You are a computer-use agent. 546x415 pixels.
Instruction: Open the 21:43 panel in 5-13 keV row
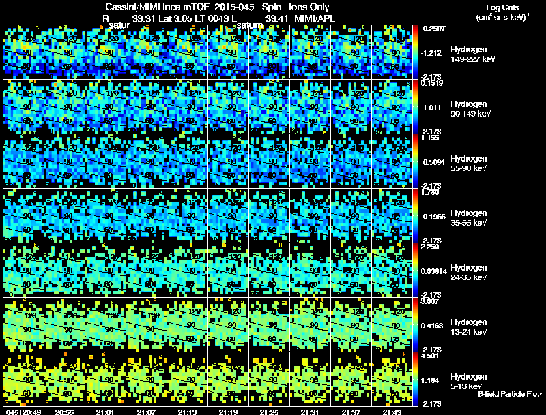[x=392, y=380]
